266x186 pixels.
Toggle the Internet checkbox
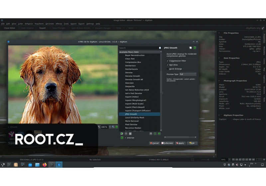pos(125,138)
